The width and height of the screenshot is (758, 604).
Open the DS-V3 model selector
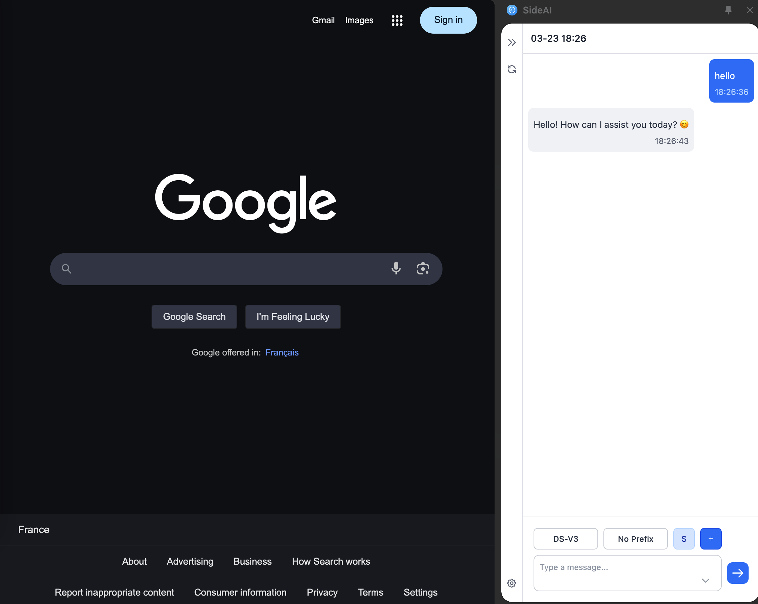click(565, 539)
